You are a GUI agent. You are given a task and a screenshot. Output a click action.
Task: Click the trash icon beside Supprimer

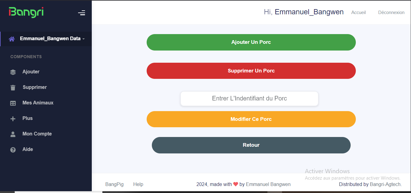coord(13,88)
